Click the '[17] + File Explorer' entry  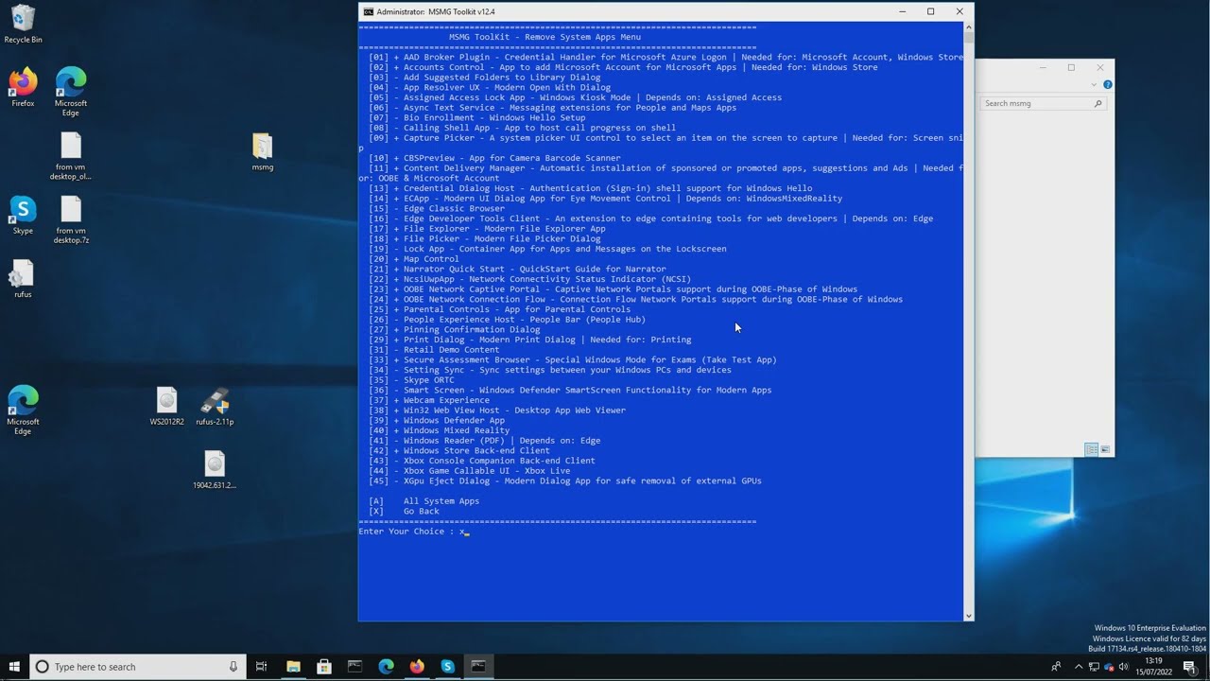(x=487, y=229)
